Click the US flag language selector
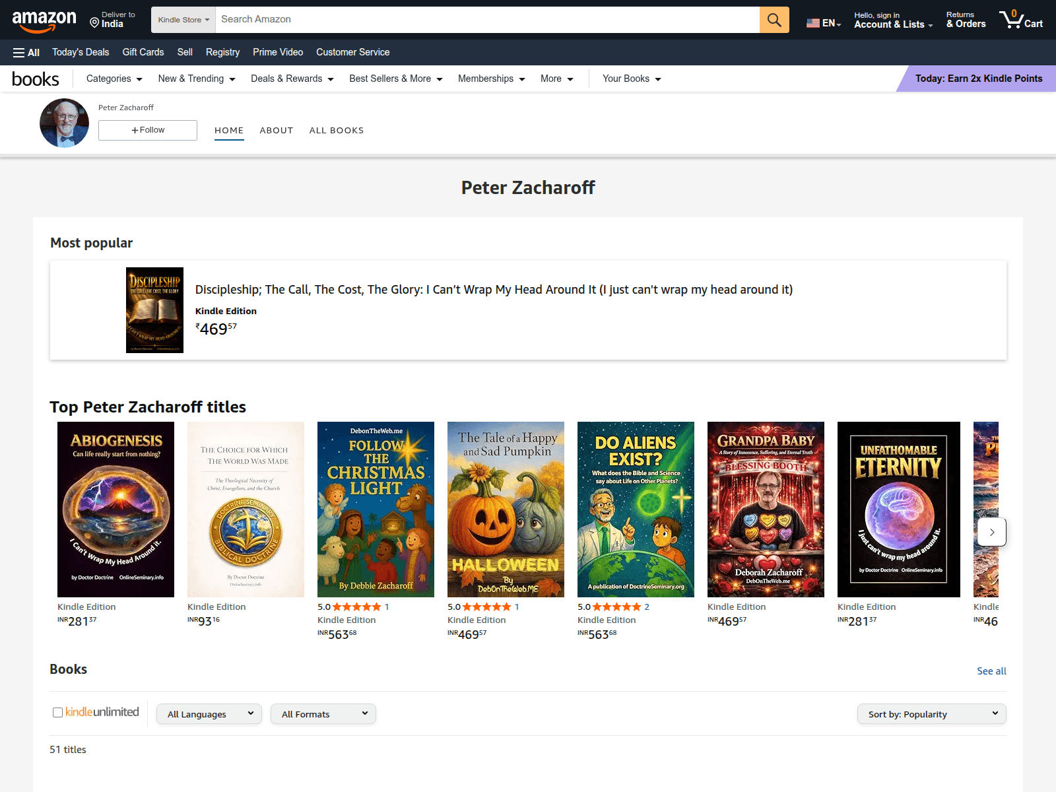The image size is (1056, 792). click(x=824, y=23)
